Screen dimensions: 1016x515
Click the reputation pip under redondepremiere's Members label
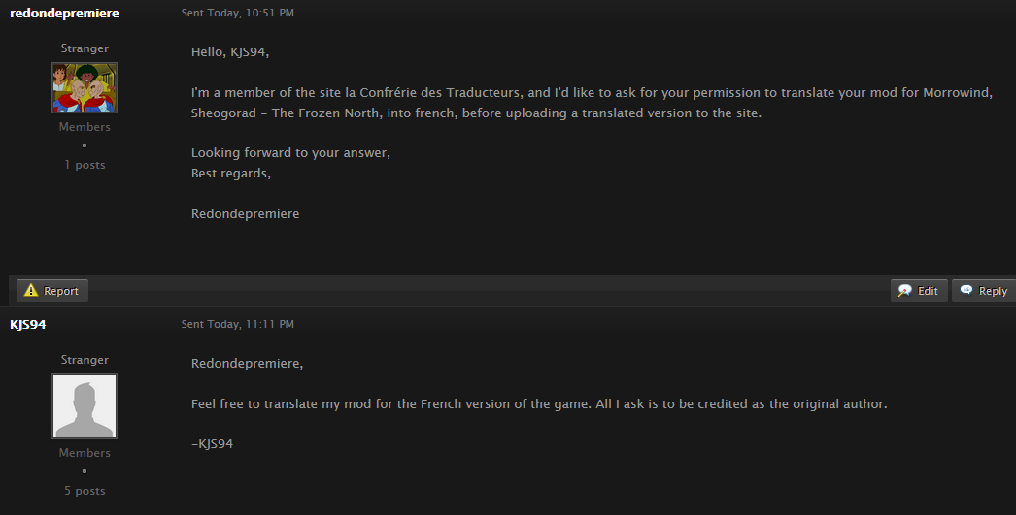pos(85,145)
